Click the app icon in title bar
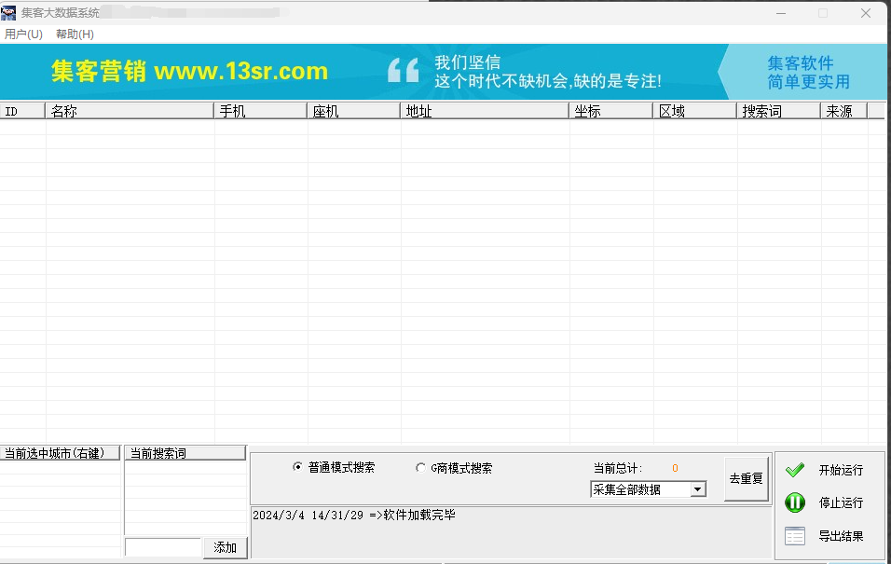The height and width of the screenshot is (564, 891). point(8,13)
